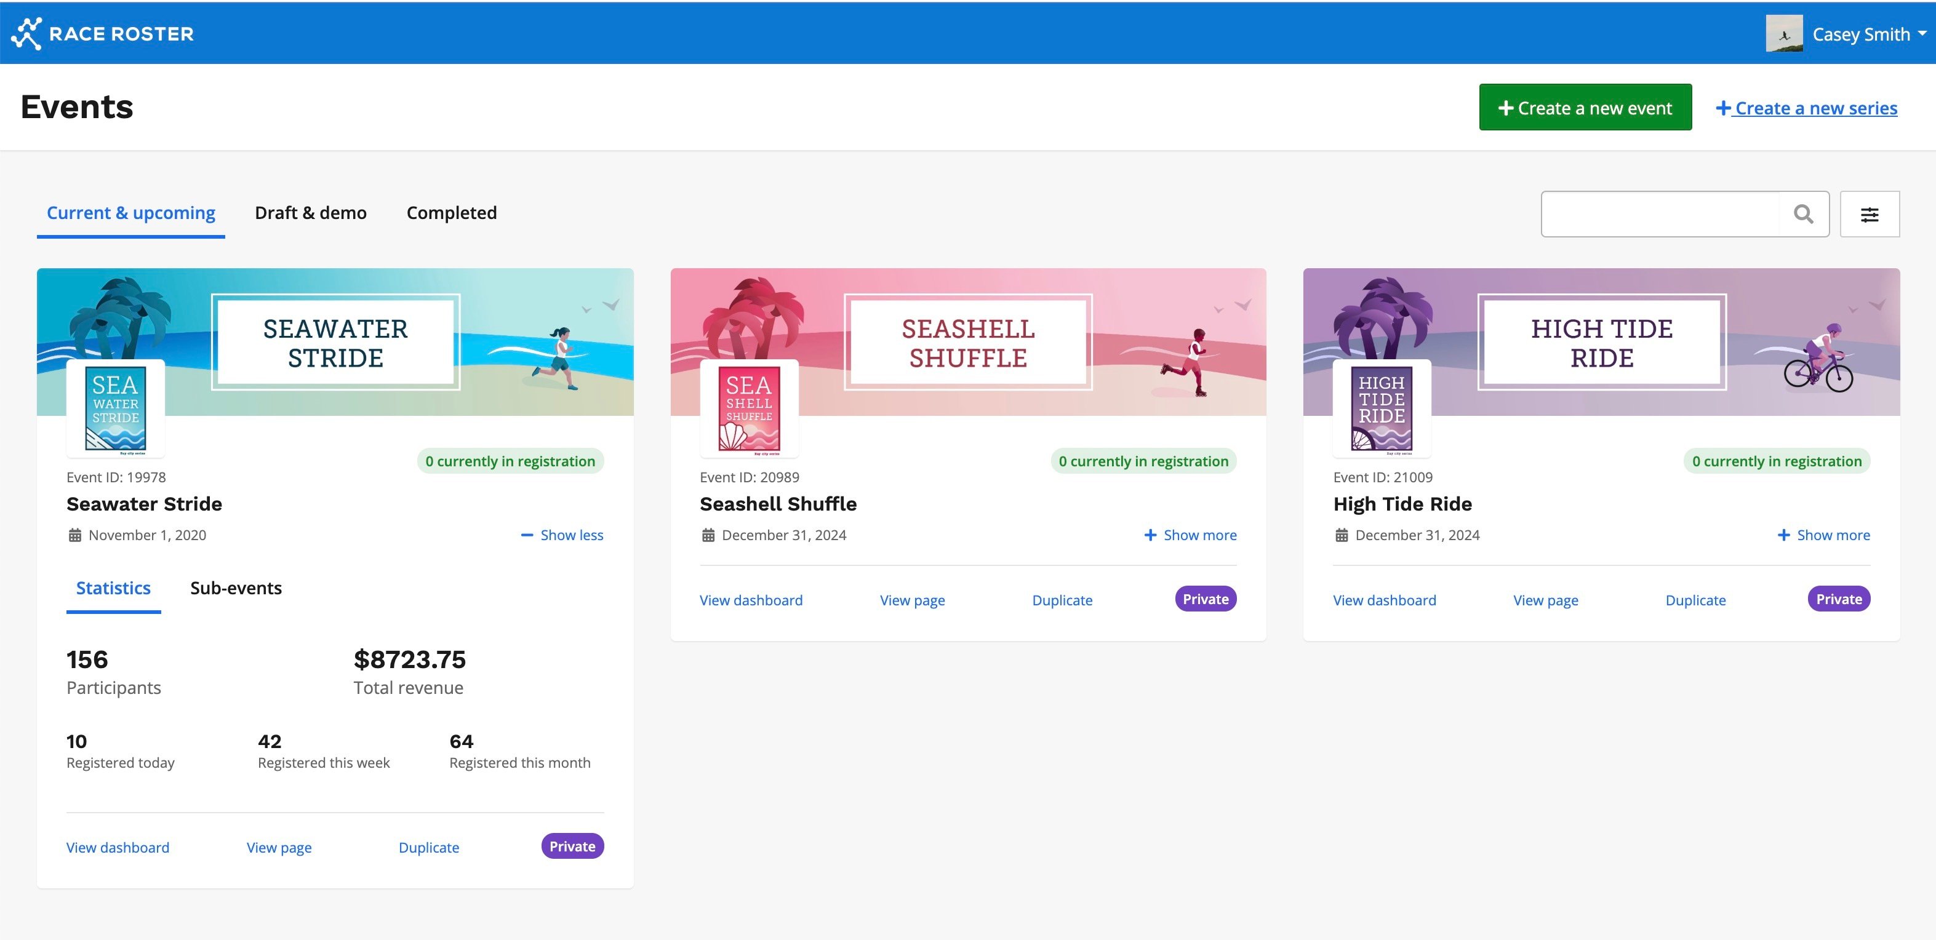The width and height of the screenshot is (1936, 940).
Task: Click the Race Roster logo
Action: point(103,34)
